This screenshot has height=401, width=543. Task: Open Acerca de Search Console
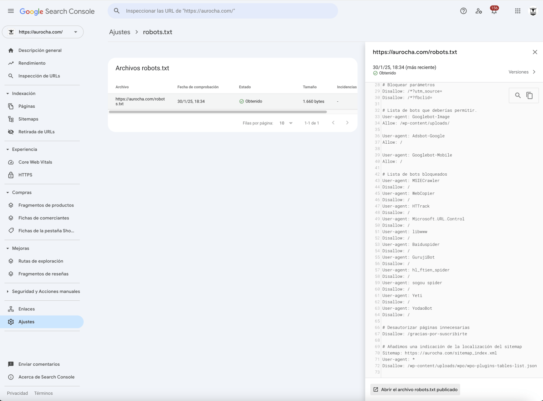click(x=46, y=377)
